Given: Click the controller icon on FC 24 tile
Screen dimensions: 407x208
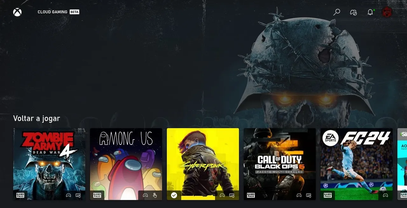Looking at the screenshot, I should pos(385,195).
